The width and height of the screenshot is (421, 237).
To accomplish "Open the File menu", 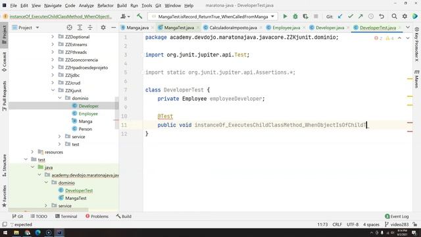I will tap(13, 5).
